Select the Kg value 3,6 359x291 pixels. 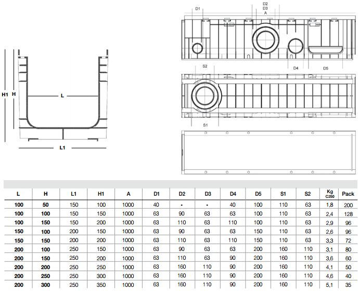tap(329, 258)
